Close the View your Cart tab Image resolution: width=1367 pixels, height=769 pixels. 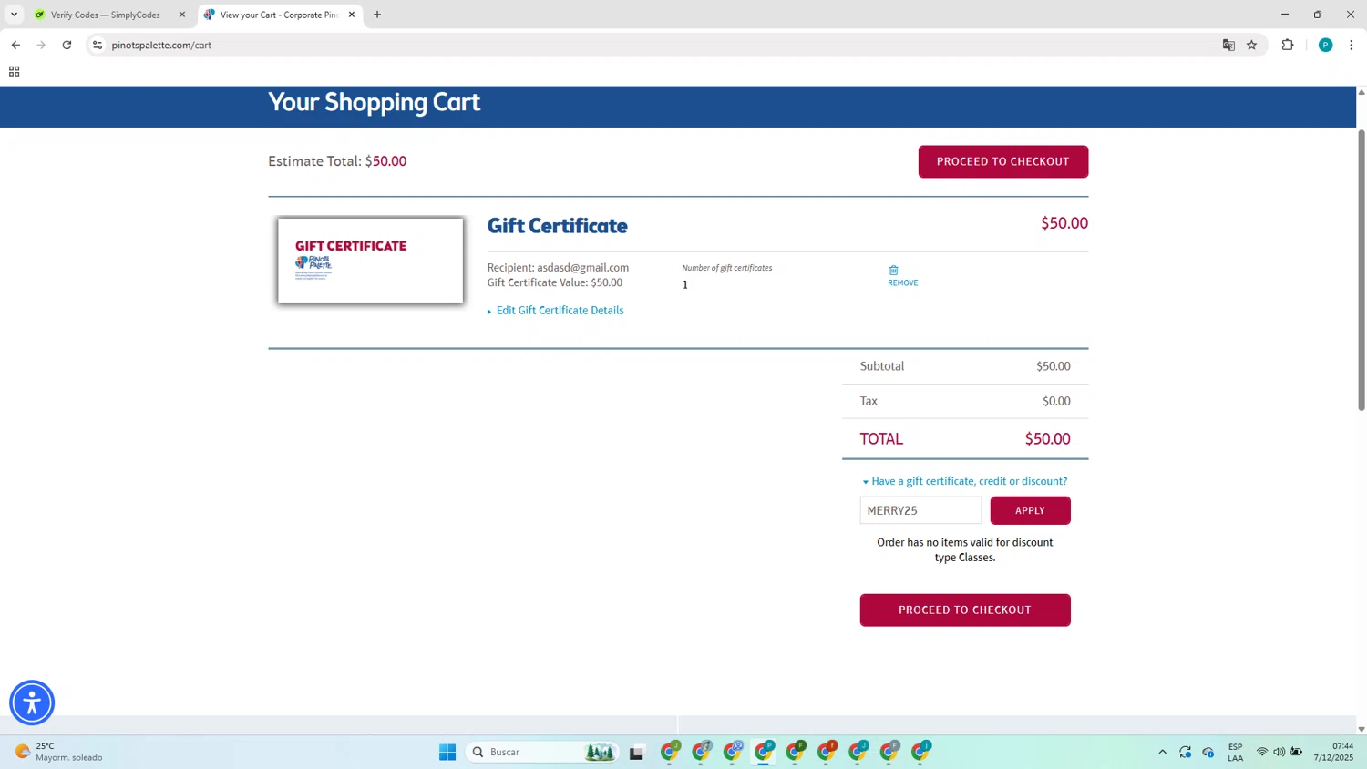click(352, 15)
